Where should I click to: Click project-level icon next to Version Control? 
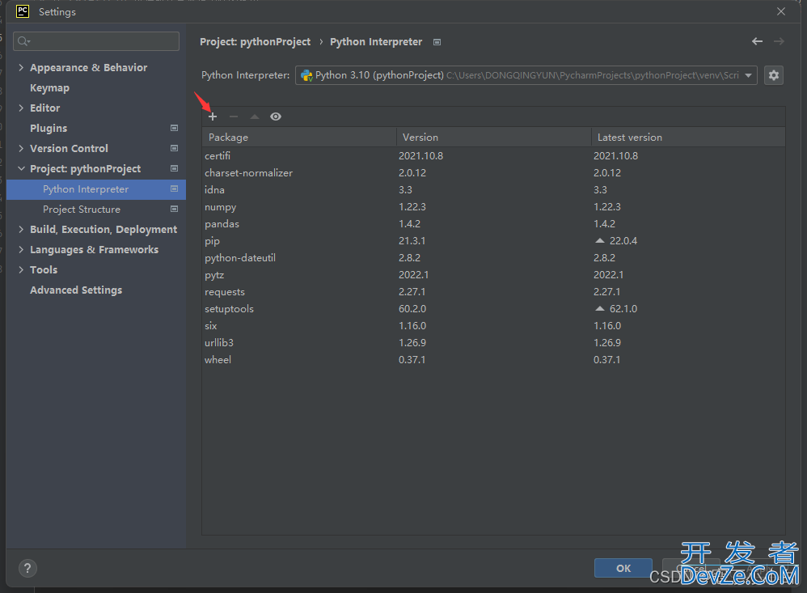175,148
